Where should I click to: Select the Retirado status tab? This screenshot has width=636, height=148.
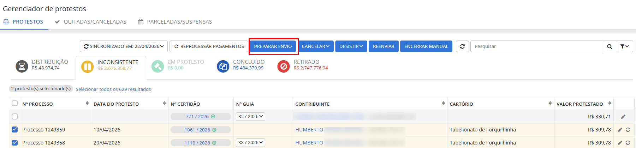pyautogui.click(x=303, y=66)
